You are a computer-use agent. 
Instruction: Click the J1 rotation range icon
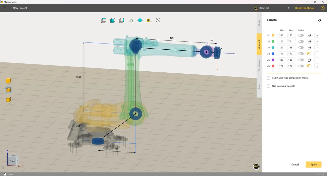(309, 35)
